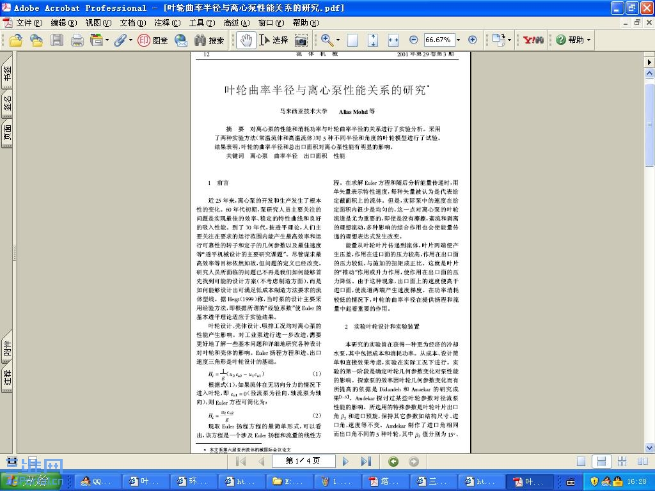This screenshot has height=491, width=655.
Task: Open the 附件 attachments side tab
Action: click(7, 348)
